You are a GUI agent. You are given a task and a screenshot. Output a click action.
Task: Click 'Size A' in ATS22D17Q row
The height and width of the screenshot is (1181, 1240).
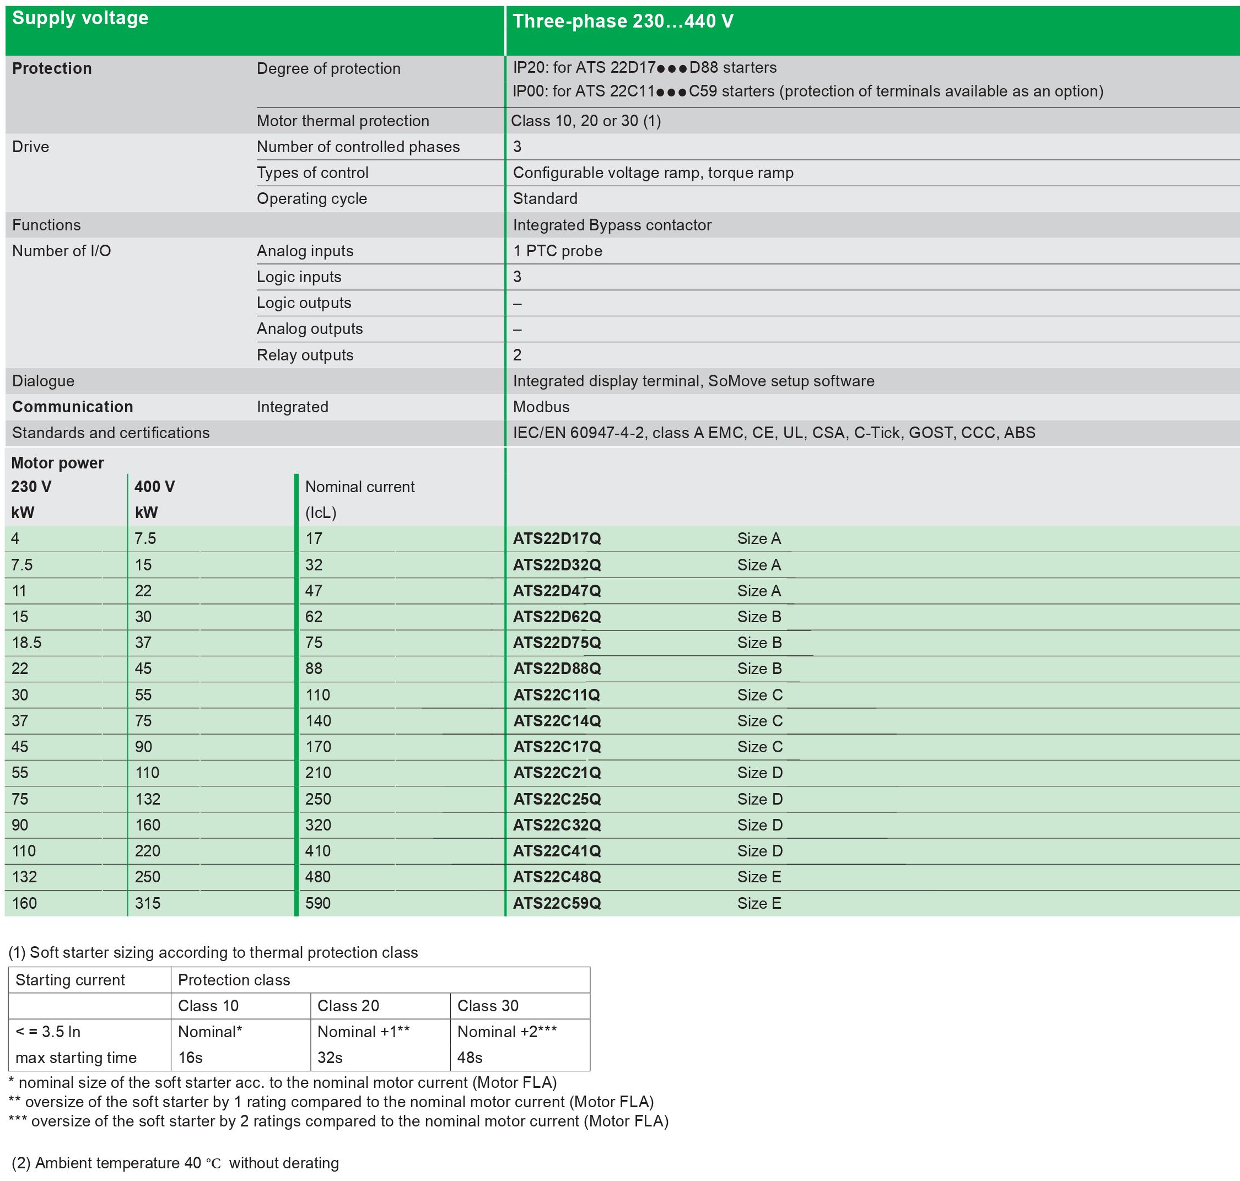759,539
